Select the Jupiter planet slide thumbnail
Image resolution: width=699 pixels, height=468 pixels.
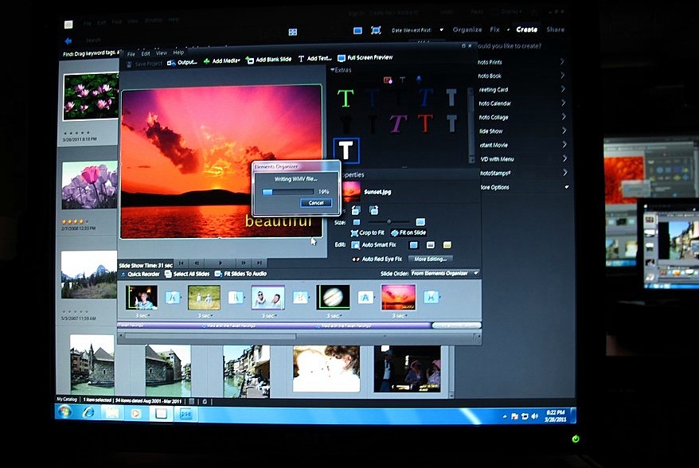pos(333,297)
